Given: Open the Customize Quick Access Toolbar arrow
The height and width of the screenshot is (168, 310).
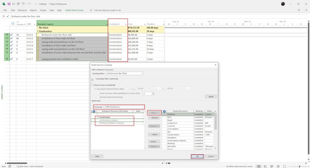Looking at the screenshot, I should point(35,4).
